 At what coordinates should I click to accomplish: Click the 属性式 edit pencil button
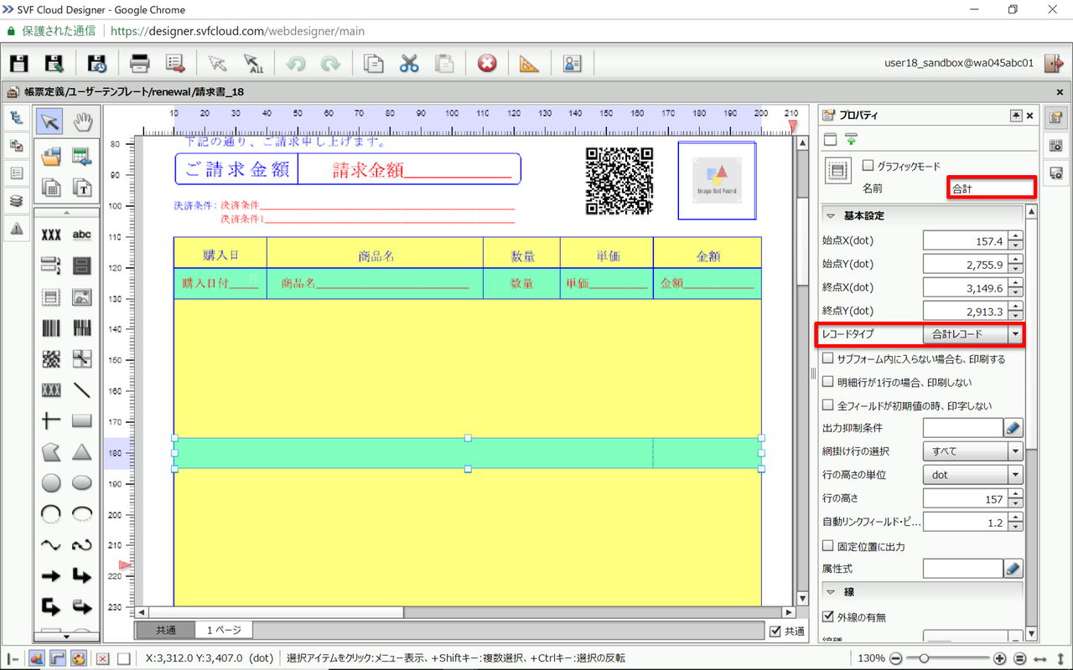[x=1013, y=569]
